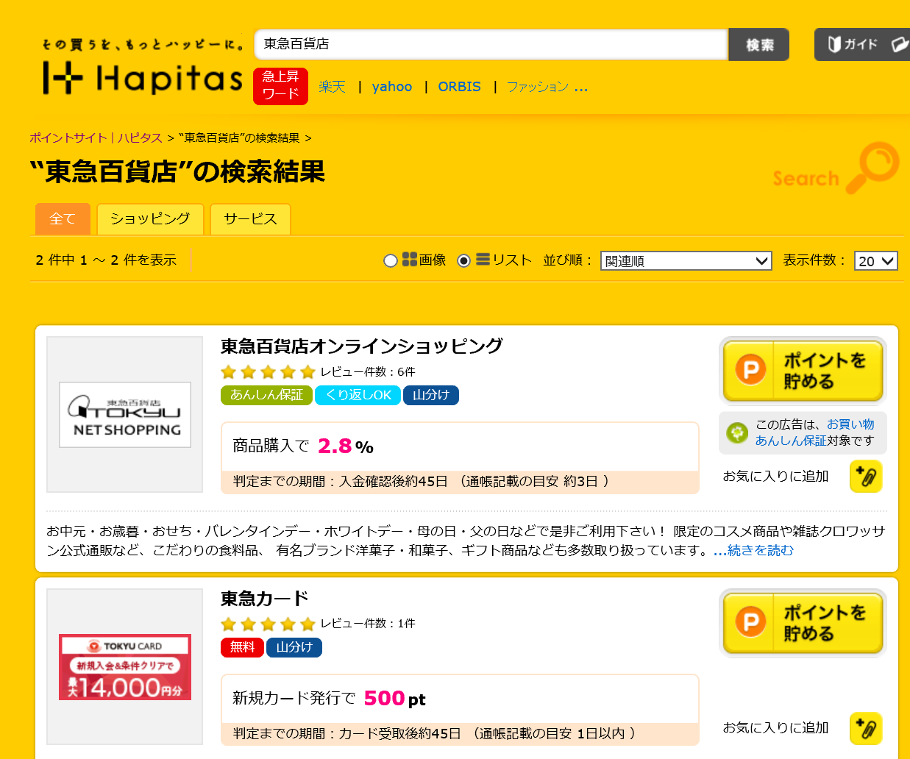Click the くり返しOK badge

click(x=358, y=396)
